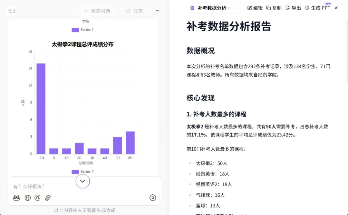Click the @ mention icon

37,198
